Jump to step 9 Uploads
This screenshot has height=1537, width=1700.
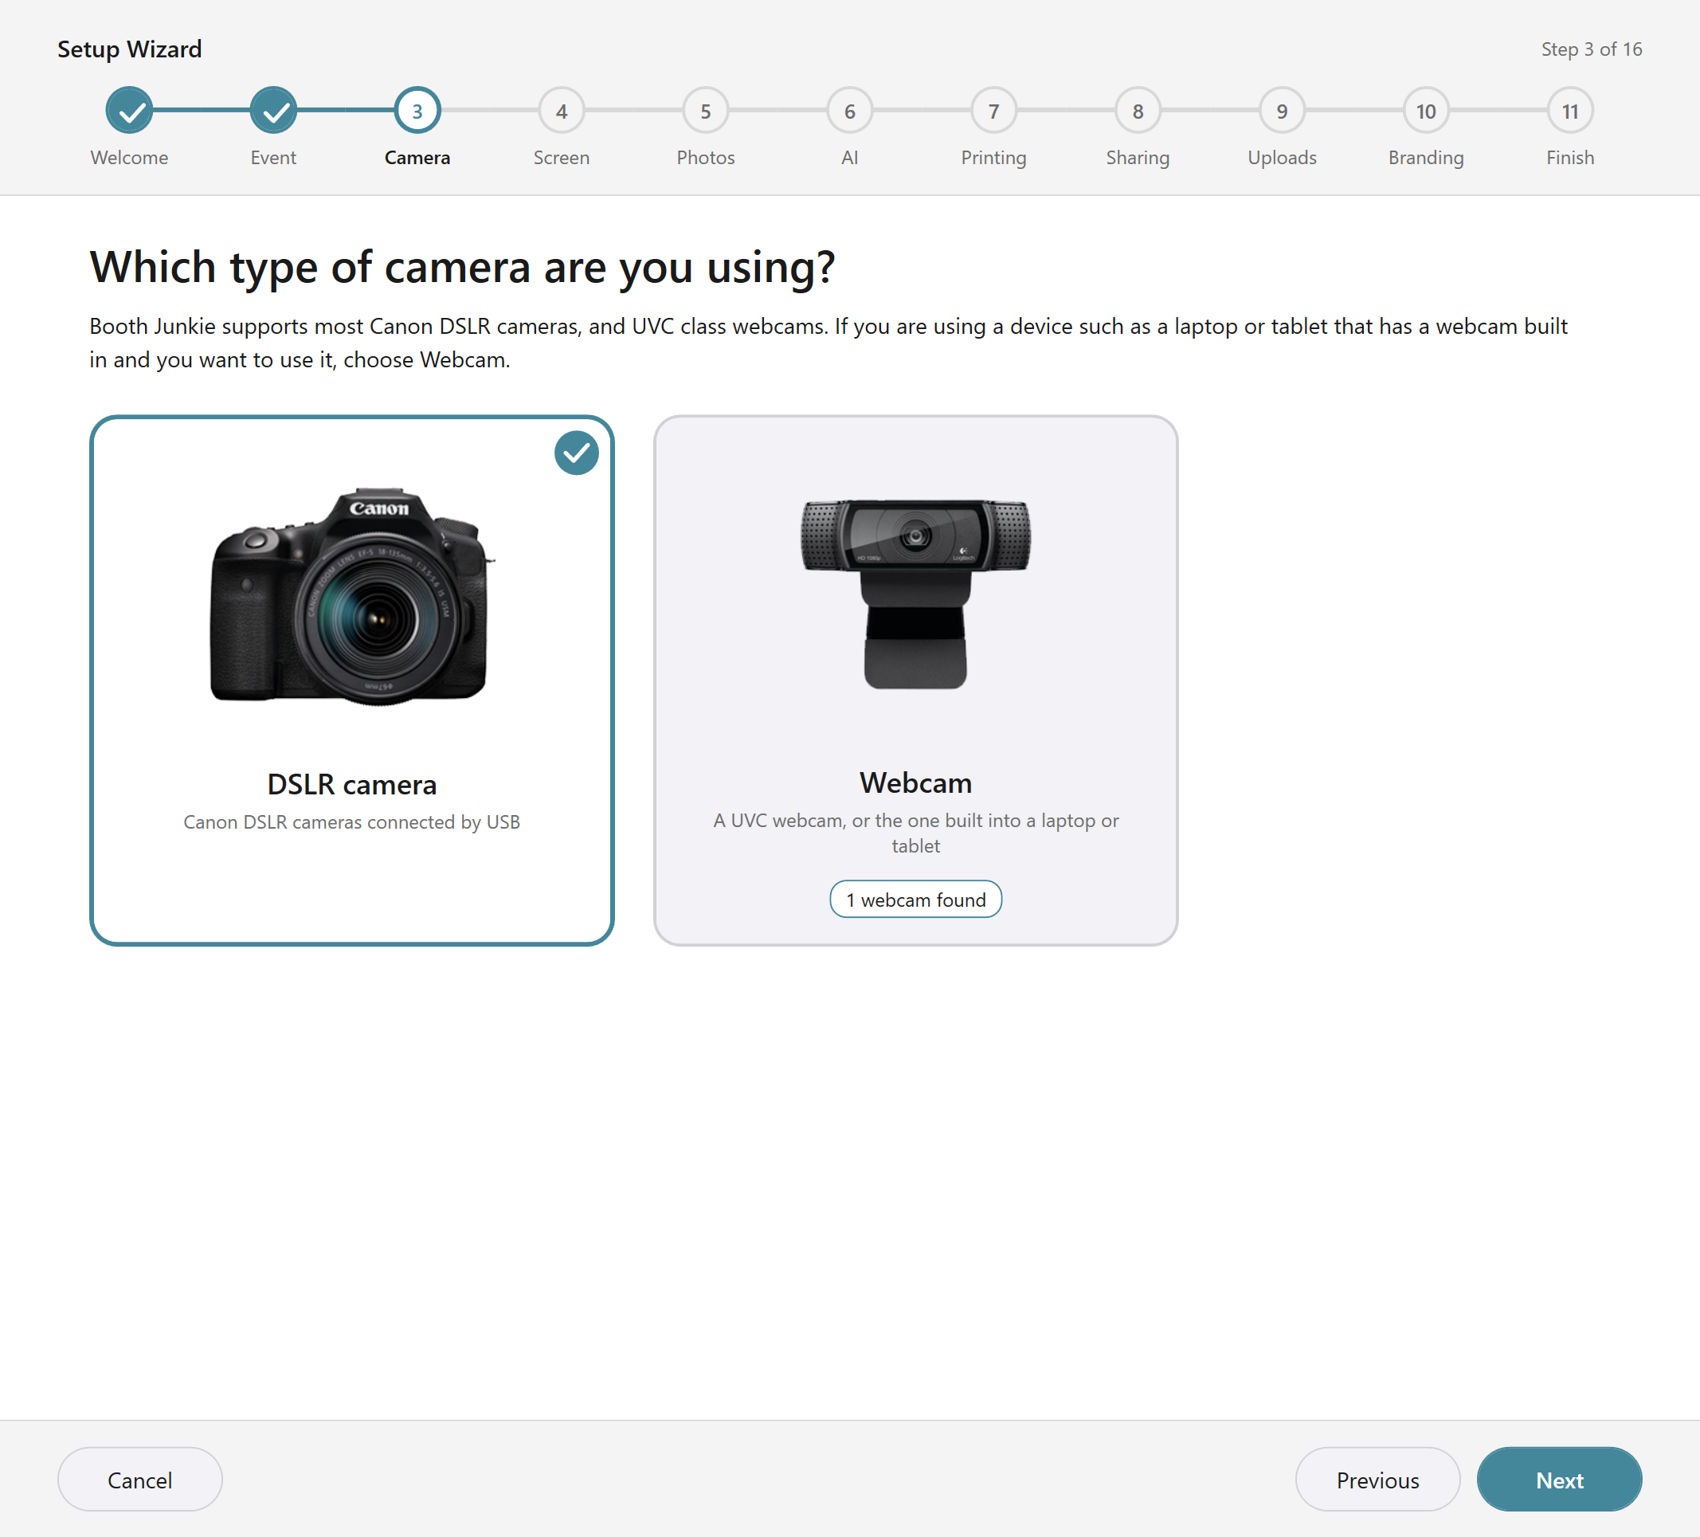tap(1282, 111)
